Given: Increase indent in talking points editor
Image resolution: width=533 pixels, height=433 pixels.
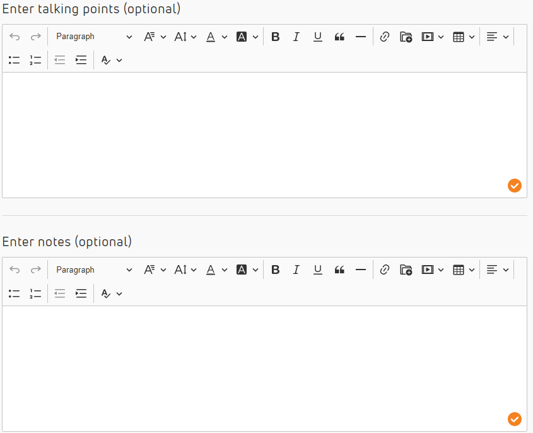Looking at the screenshot, I should (81, 60).
